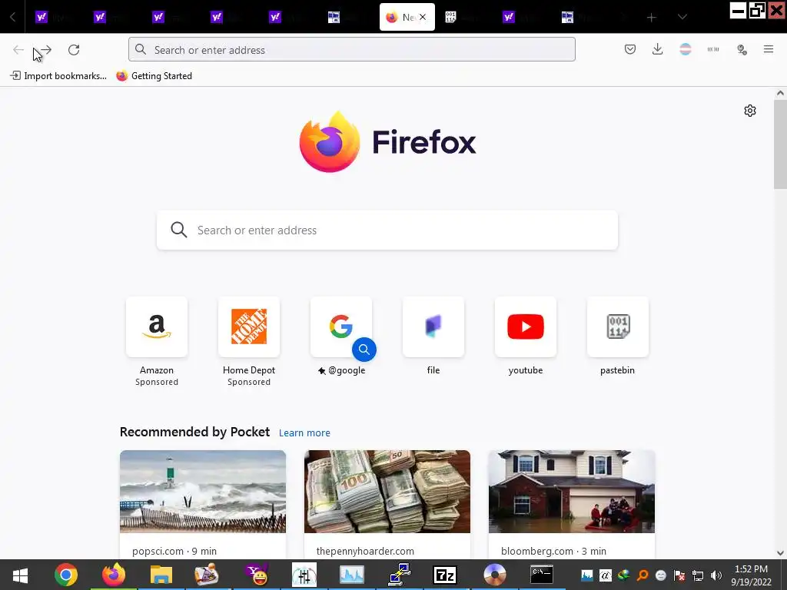Click Learn more about Pocket
Screen dimensions: 787x590
304,433
